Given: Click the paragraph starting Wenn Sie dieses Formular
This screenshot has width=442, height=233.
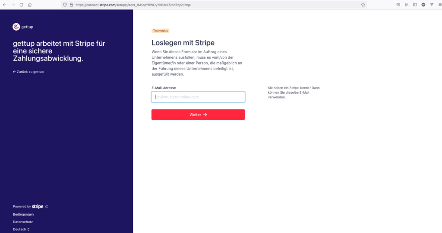Looking at the screenshot, I should (197, 63).
